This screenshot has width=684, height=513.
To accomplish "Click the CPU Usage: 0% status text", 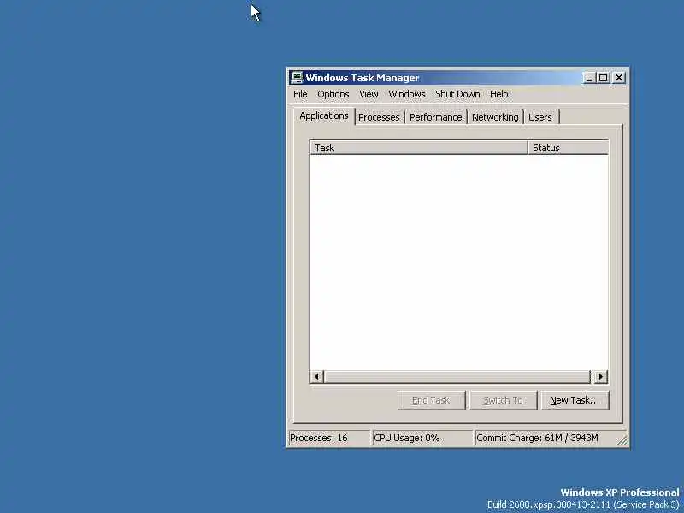I will tap(407, 438).
